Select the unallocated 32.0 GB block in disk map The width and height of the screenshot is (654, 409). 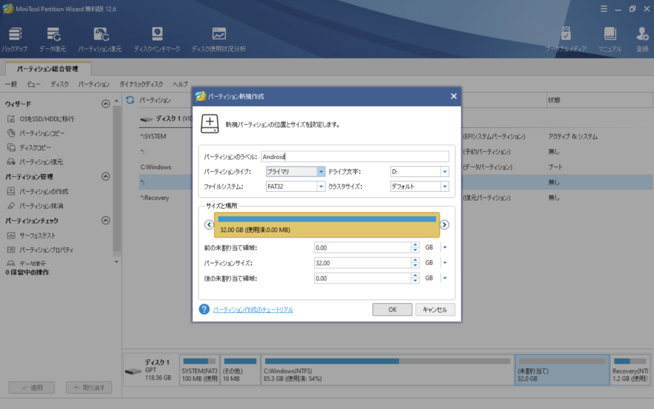pyautogui.click(x=562, y=370)
